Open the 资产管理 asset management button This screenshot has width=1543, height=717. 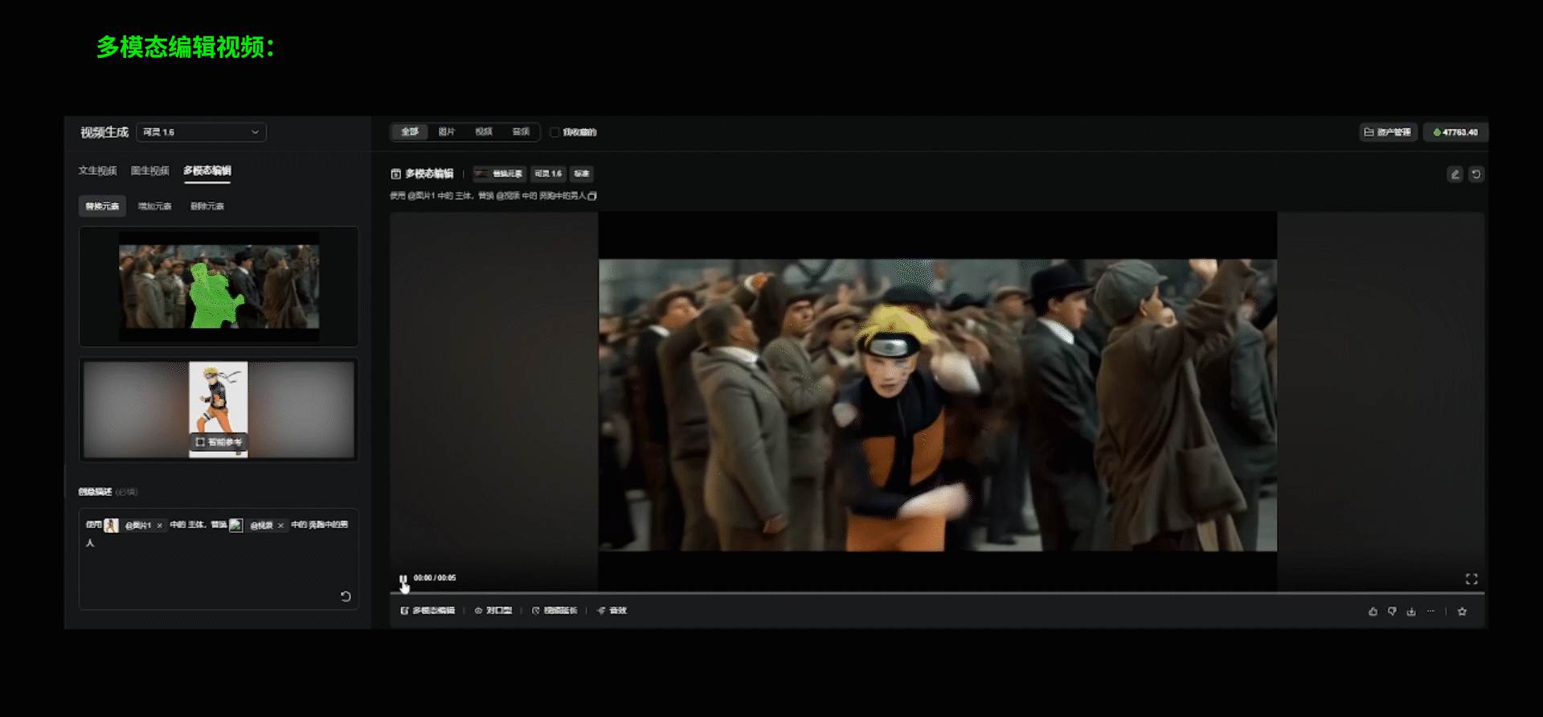tap(1387, 132)
